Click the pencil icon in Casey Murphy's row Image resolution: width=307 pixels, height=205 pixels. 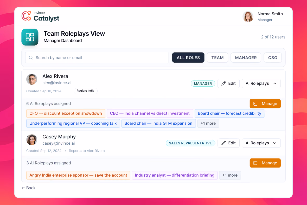[x=223, y=143]
